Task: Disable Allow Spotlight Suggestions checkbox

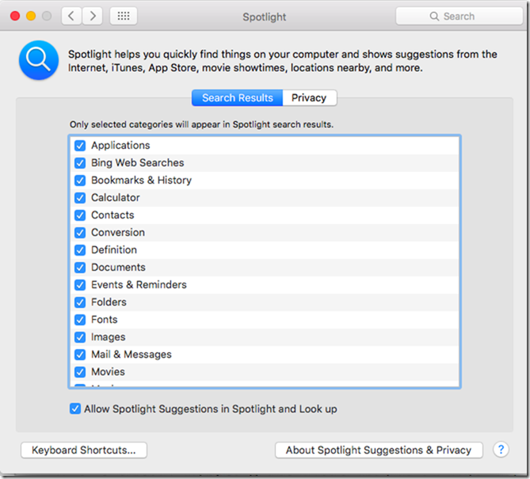Action: coord(75,409)
